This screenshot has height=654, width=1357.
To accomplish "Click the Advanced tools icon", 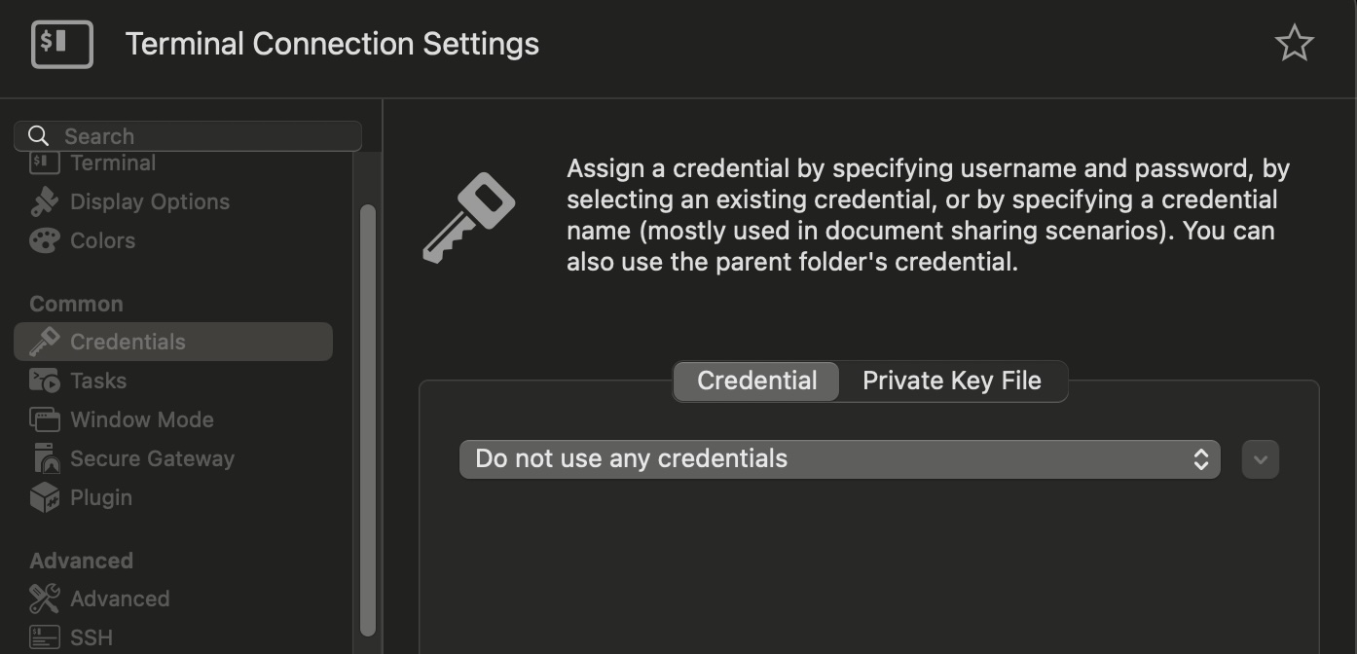I will (x=45, y=599).
